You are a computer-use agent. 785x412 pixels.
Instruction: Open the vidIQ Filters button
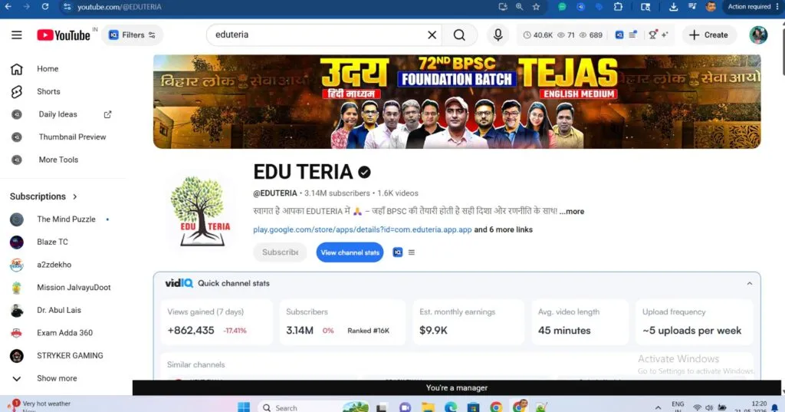point(132,35)
